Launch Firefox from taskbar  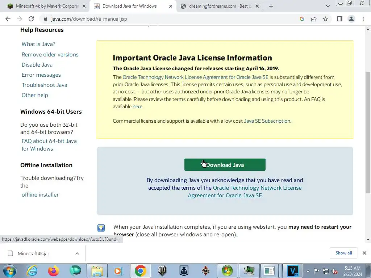[x=54, y=271]
